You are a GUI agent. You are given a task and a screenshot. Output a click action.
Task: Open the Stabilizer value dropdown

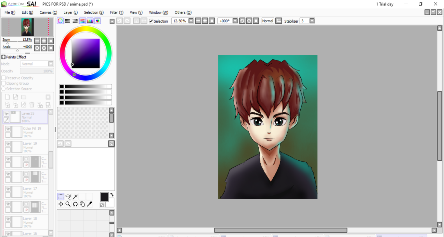pyautogui.click(x=312, y=21)
